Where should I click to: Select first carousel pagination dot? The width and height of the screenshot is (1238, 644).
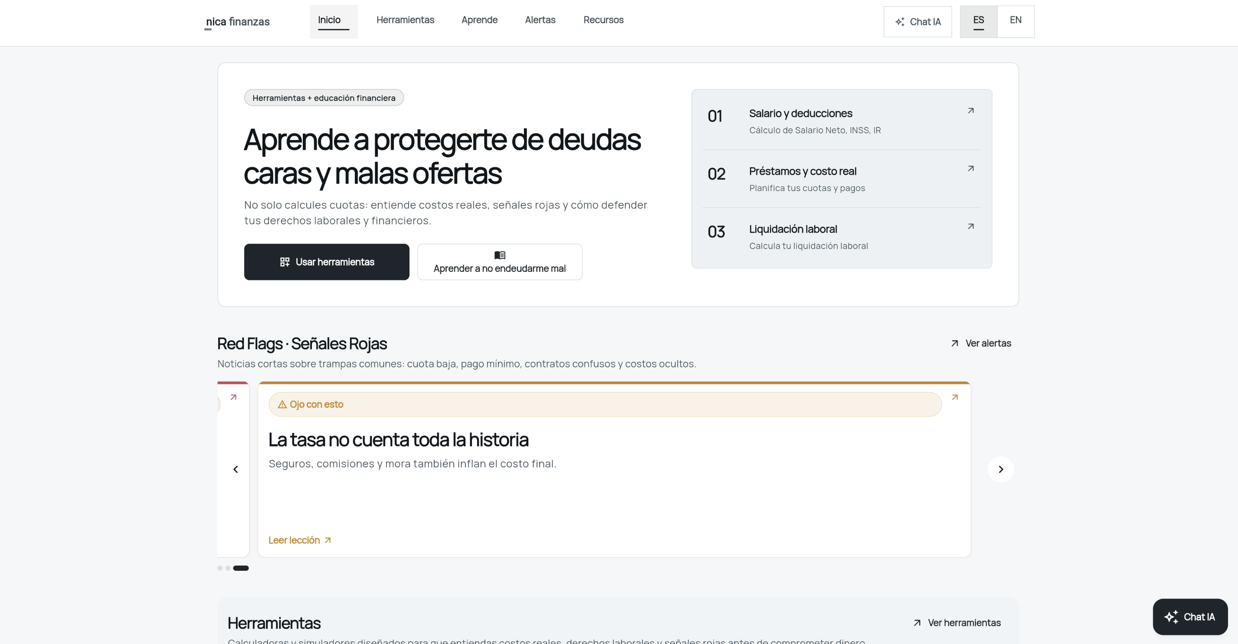(x=219, y=568)
